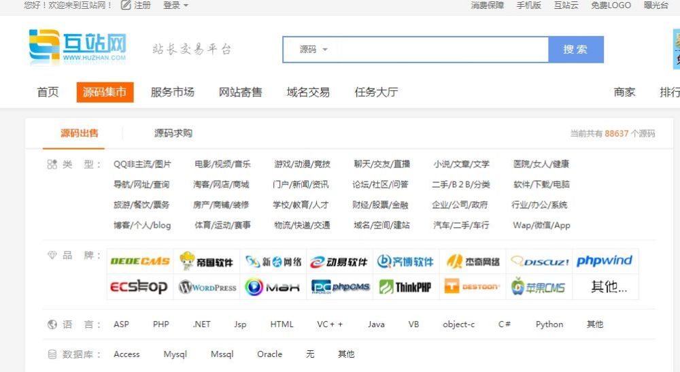The height and width of the screenshot is (372, 680).
Task: Switch to the 源码出售 tab
Action: 80,133
